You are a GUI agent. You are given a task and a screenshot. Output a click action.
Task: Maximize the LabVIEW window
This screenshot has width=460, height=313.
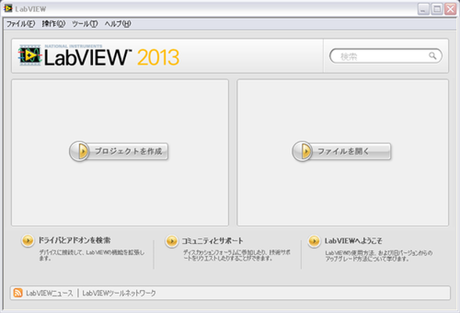click(437, 9)
